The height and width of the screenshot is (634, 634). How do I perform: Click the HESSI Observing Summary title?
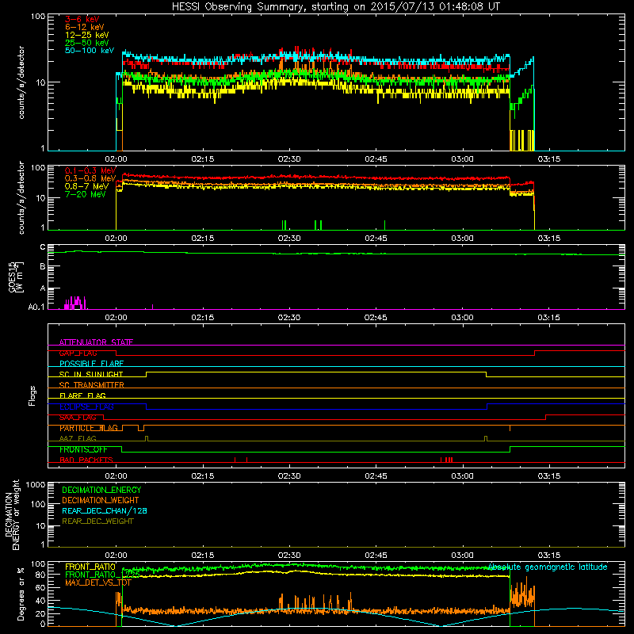point(336,7)
